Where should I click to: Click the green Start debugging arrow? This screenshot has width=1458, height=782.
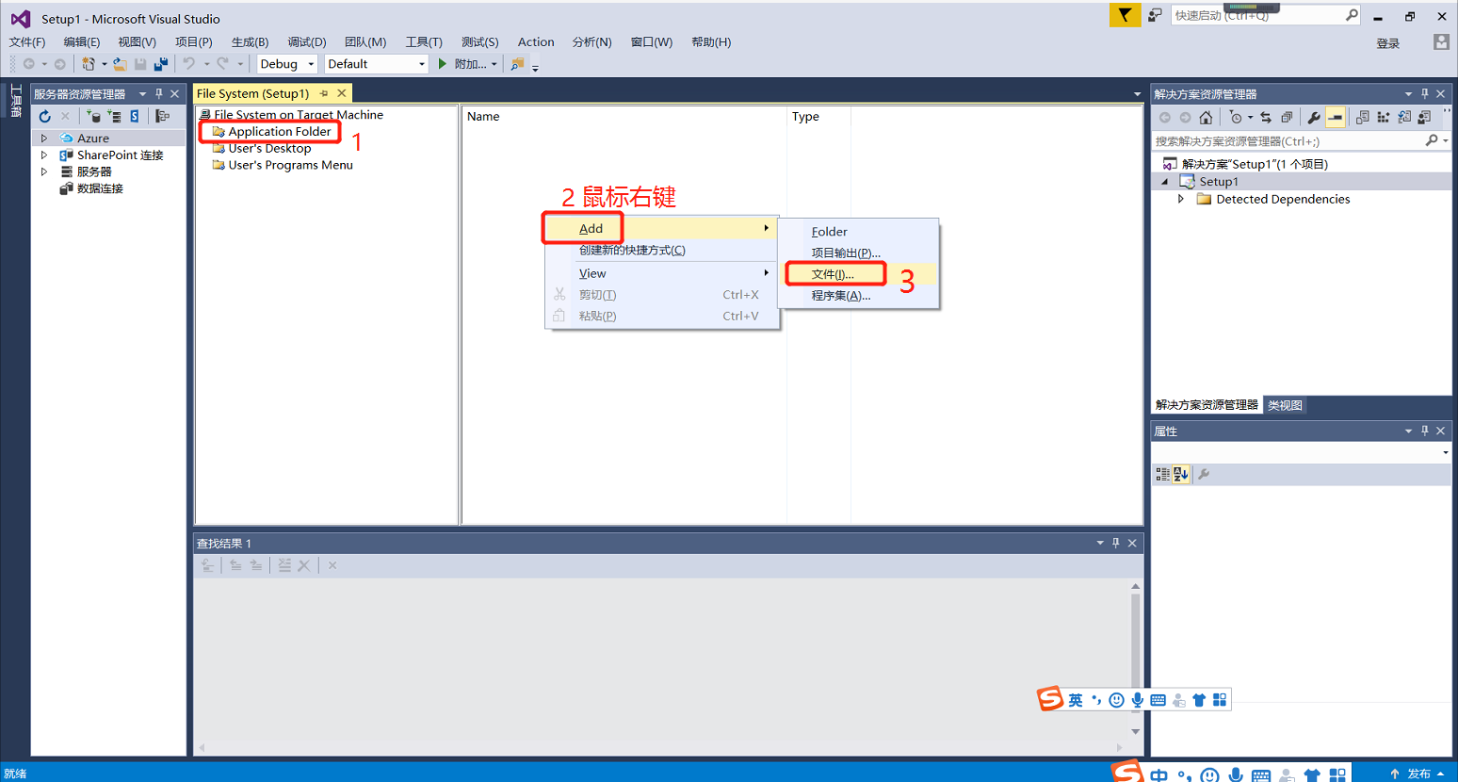(x=442, y=64)
